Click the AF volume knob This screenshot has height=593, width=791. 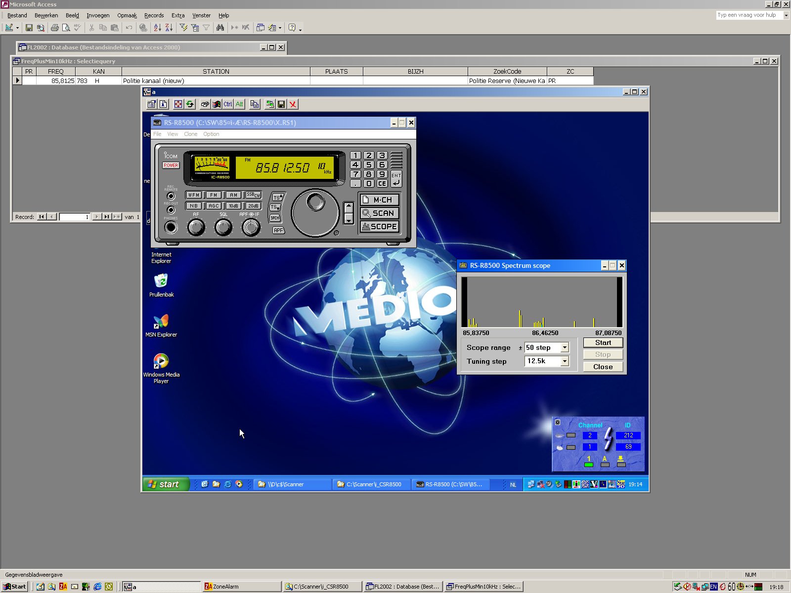(196, 227)
